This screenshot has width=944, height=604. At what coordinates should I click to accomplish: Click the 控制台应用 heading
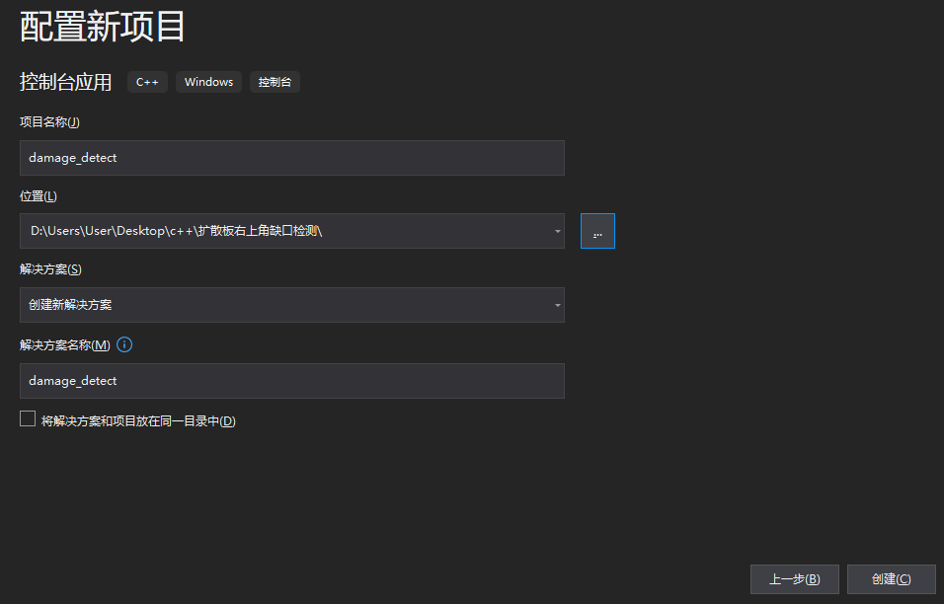pyautogui.click(x=66, y=82)
